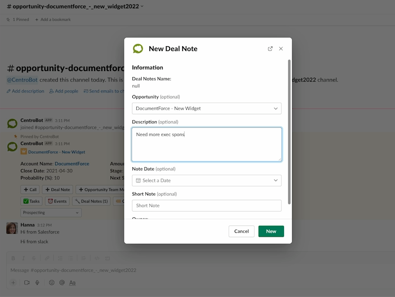395x297 pixels.
Task: Click 'Hi from slack' message text
Action: click(x=34, y=242)
